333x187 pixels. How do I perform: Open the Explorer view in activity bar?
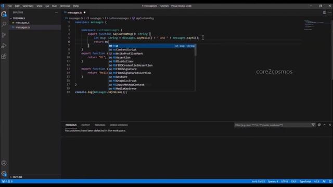pos(4,14)
